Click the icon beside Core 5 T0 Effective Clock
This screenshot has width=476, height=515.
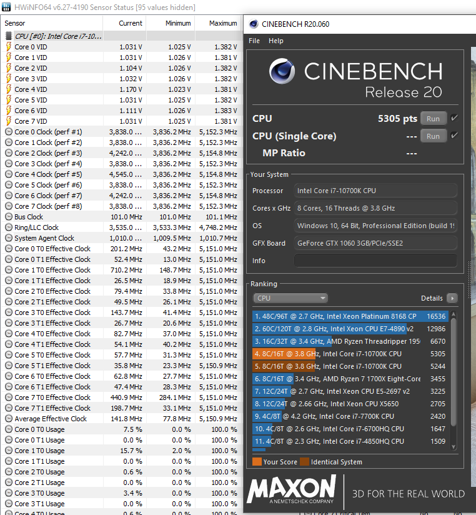pyautogui.click(x=9, y=355)
